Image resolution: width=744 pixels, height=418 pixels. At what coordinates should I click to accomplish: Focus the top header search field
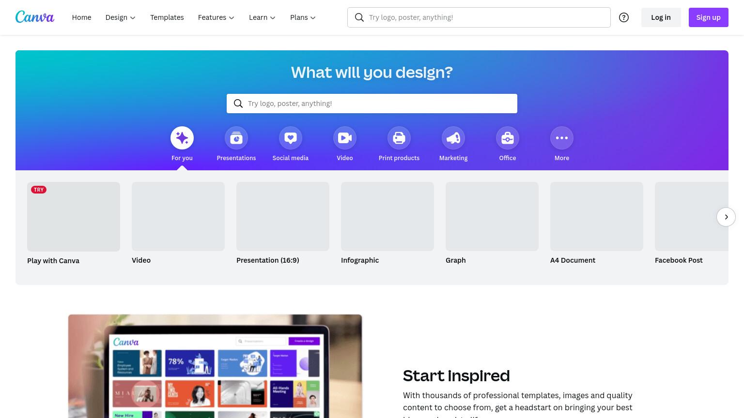[x=479, y=17]
